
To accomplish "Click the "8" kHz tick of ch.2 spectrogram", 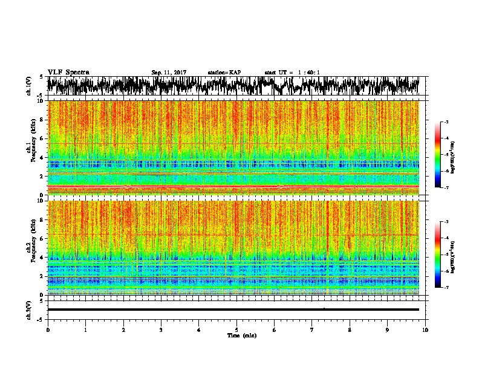I will (42, 220).
